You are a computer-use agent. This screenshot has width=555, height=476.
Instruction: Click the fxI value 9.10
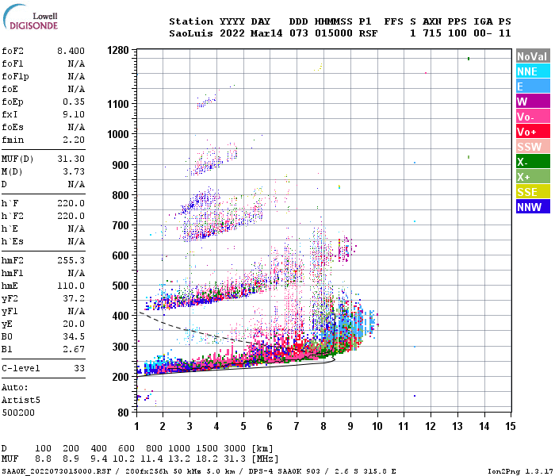point(74,114)
